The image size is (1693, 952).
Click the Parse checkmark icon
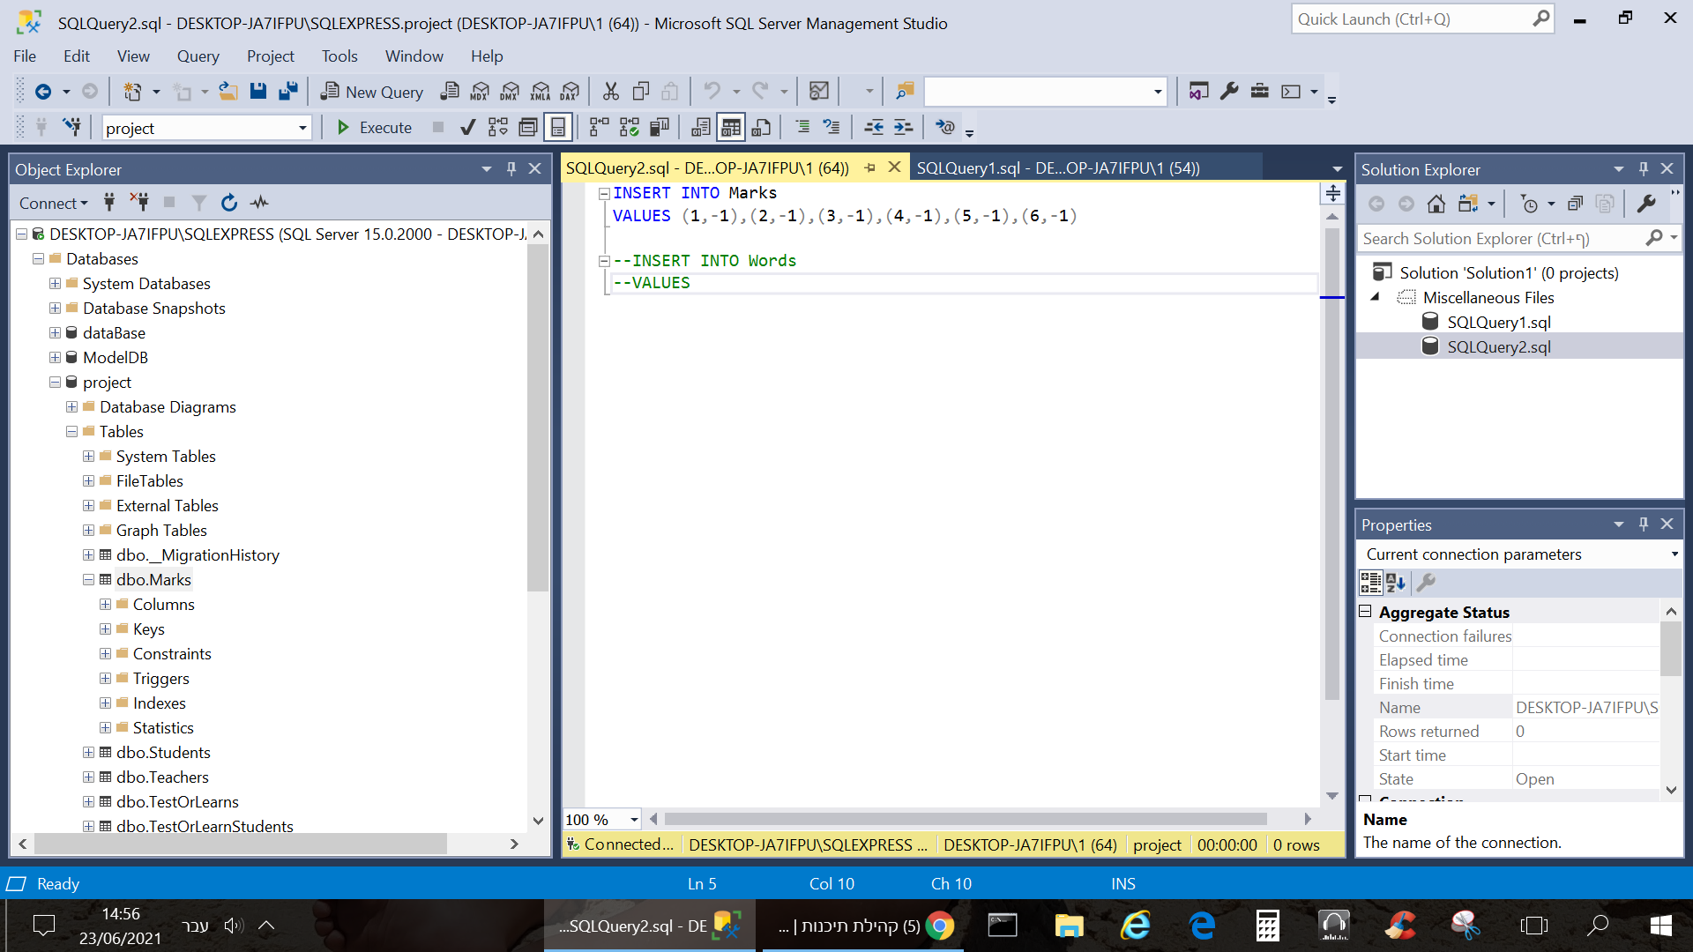(468, 128)
